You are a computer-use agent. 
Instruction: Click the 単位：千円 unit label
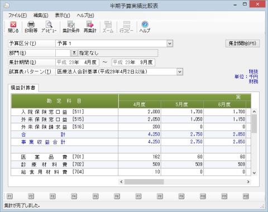[246, 76]
